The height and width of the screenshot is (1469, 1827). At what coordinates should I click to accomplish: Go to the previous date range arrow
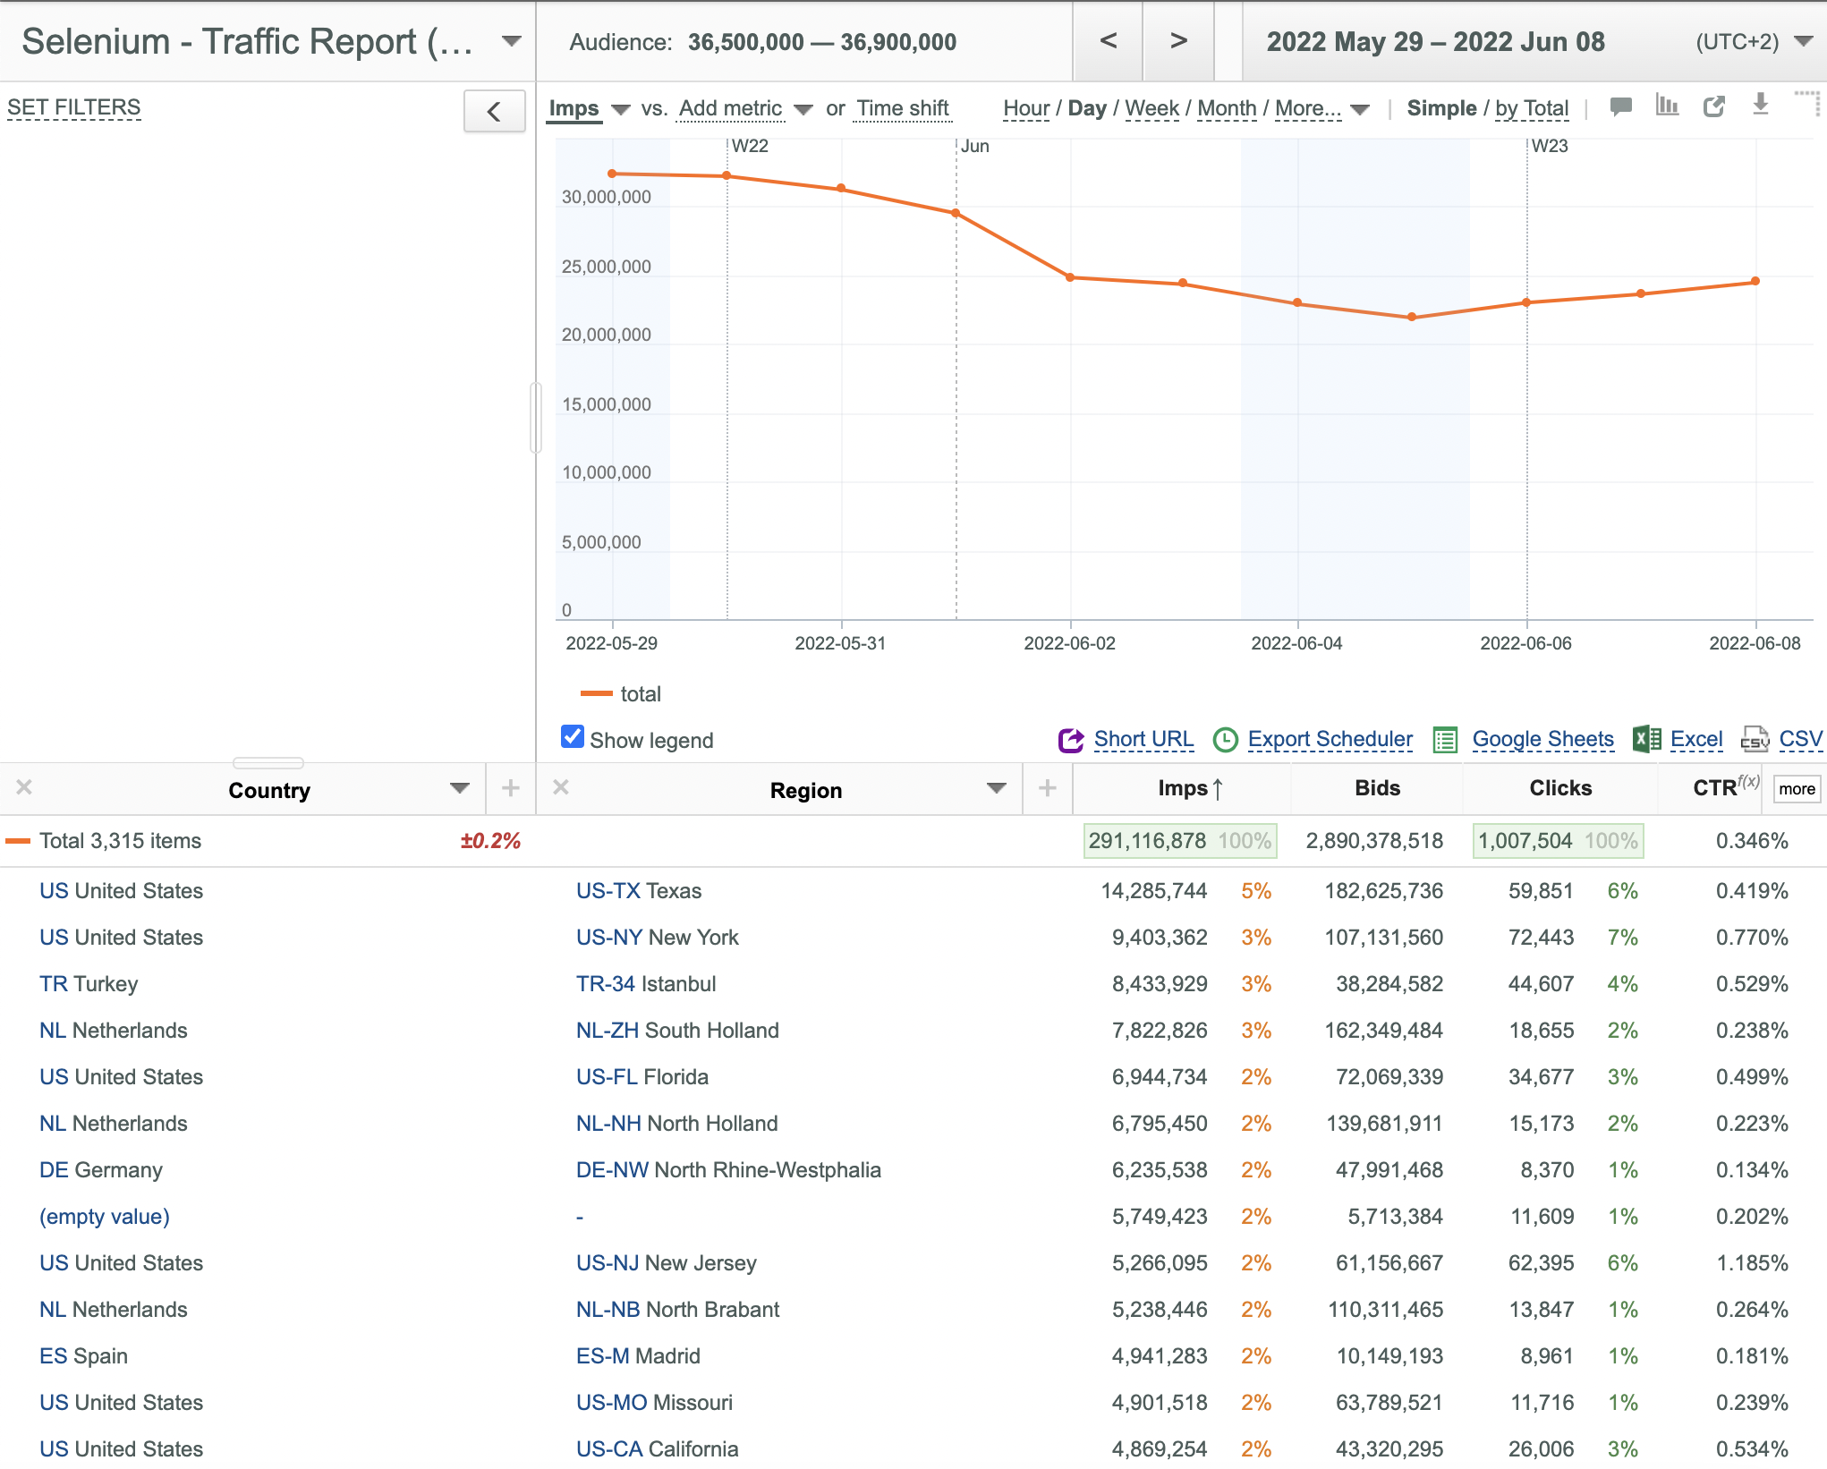[1108, 41]
